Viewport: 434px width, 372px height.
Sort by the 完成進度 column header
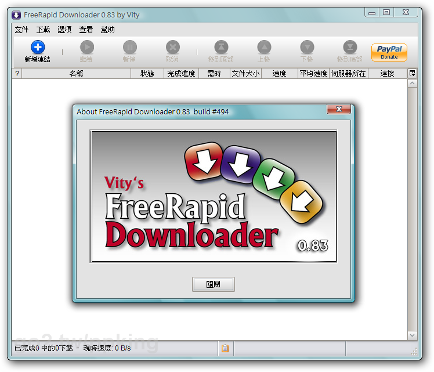pyautogui.click(x=181, y=74)
